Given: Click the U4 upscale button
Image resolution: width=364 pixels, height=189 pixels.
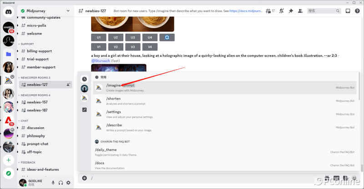Looking at the screenshot, I should [150, 37].
